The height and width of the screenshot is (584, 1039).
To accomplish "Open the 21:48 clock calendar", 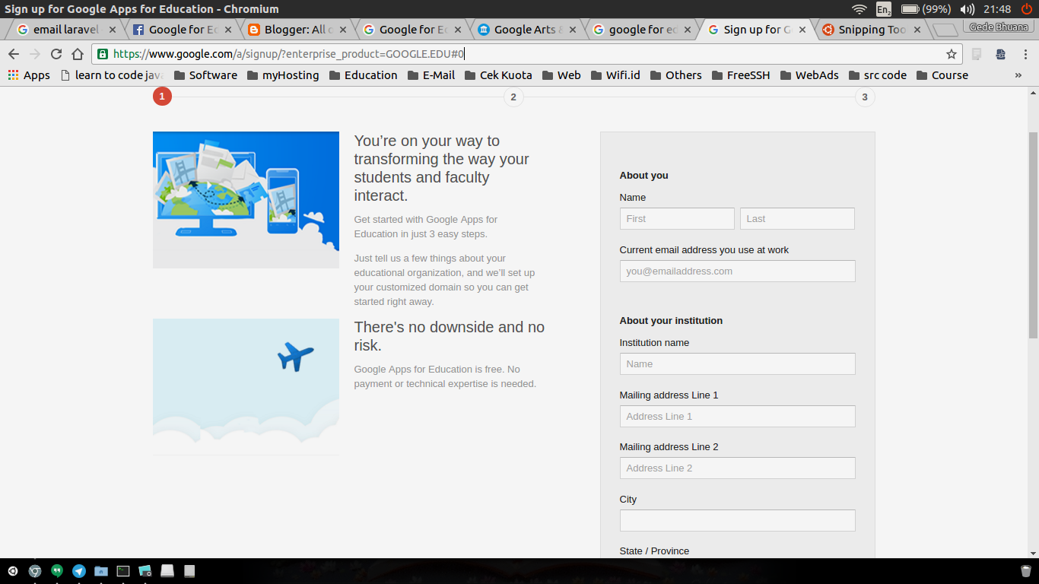I will pyautogui.click(x=996, y=9).
